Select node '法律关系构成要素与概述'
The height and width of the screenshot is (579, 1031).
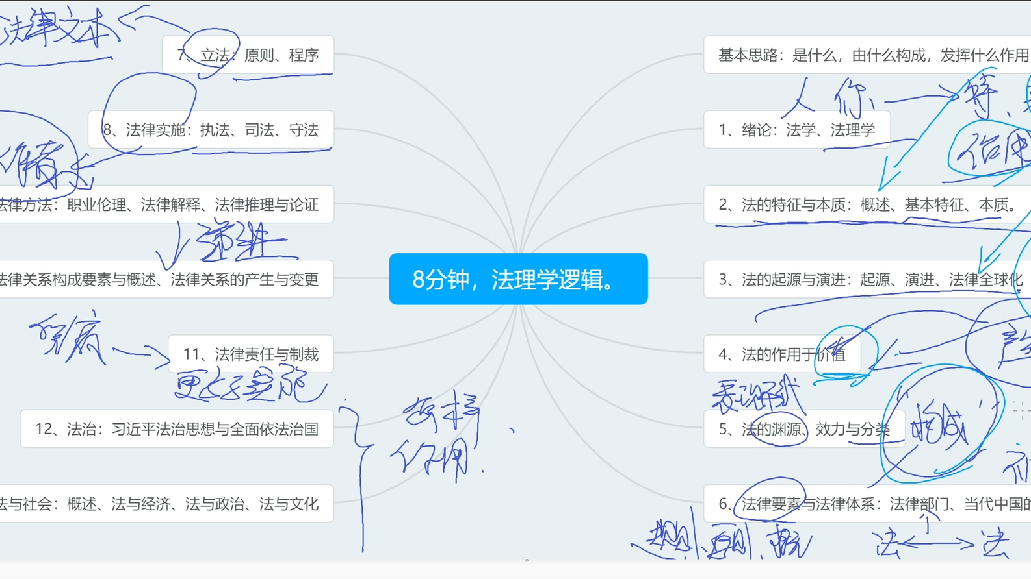[x=166, y=279]
